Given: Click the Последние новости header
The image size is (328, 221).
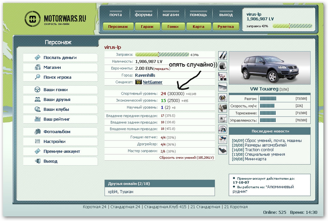Looking at the screenshot, I should point(270,131).
